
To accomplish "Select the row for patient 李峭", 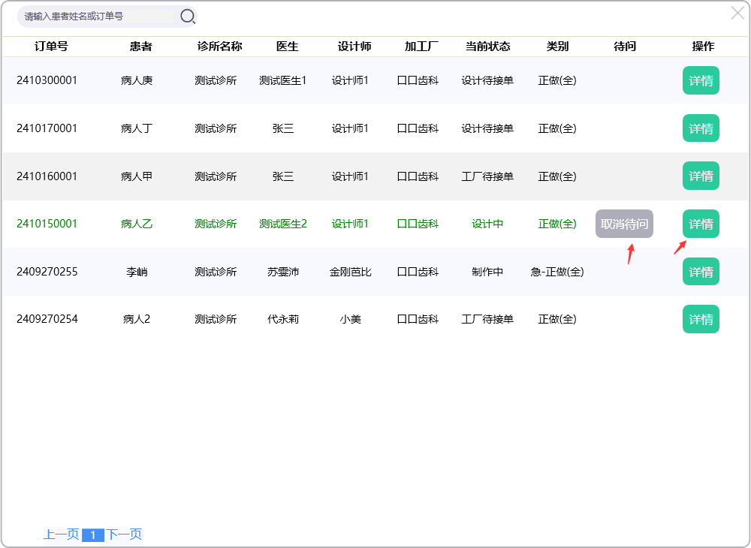I will (137, 272).
